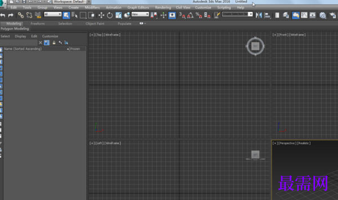This screenshot has width=338, height=200.
Task: Open the reference coordinate 'View' dropdown
Action: [140, 14]
